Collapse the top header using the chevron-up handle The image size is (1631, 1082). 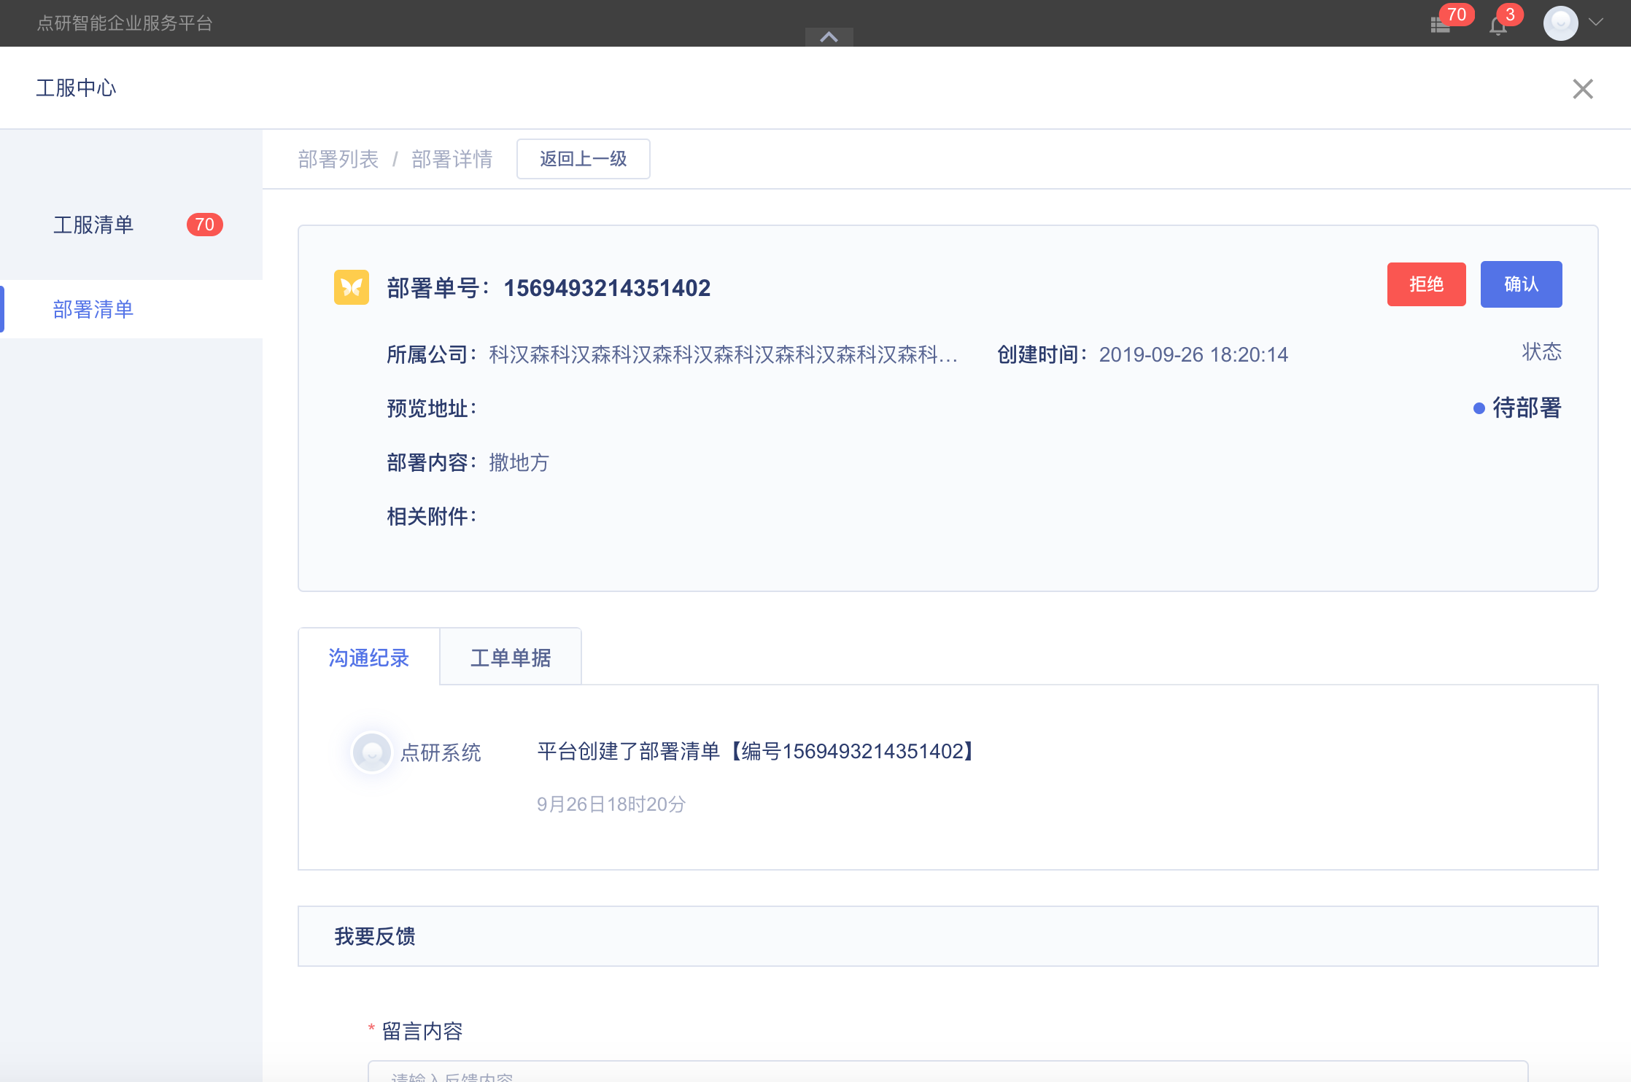829,37
